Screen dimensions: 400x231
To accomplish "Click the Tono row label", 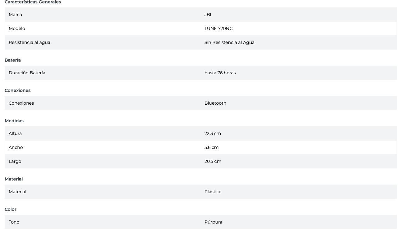I will [x=14, y=222].
